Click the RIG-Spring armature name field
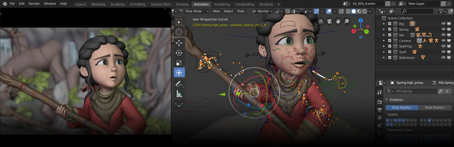Image resolution: width=454 pixels, height=147 pixels. tap(415, 91)
